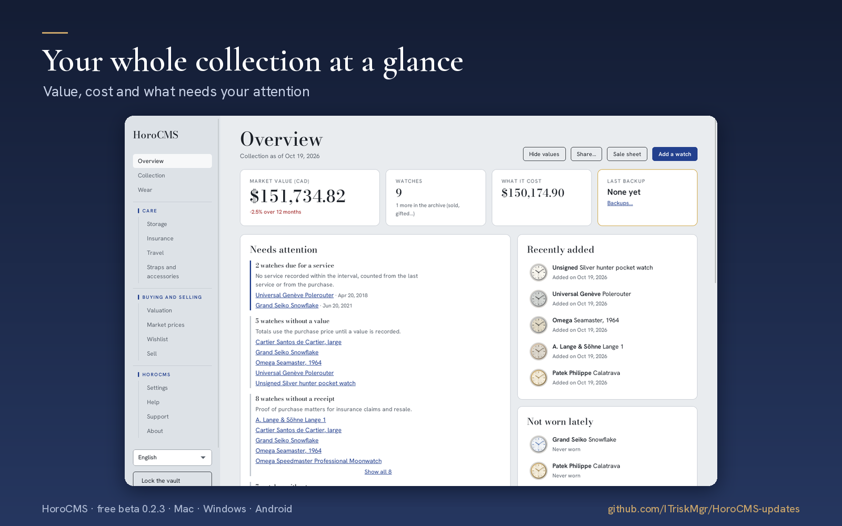
Task: Open the Overview page in sidebar
Action: pos(172,161)
